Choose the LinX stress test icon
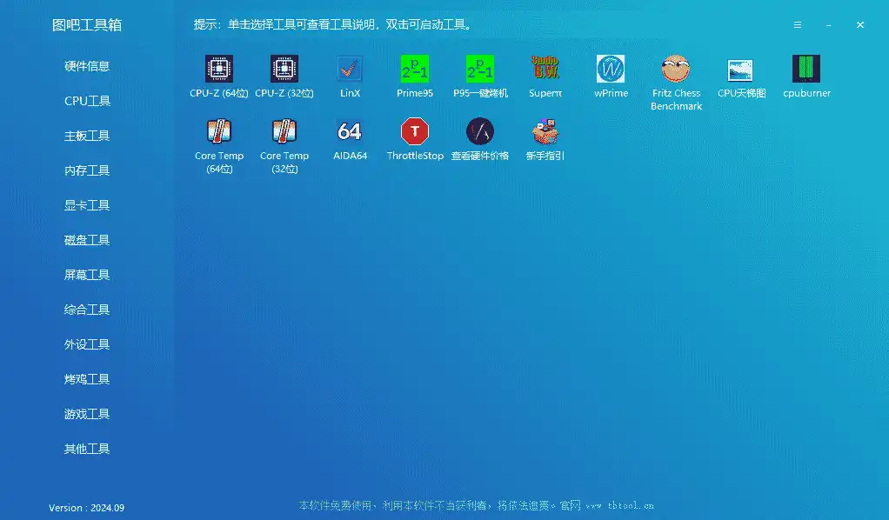Image resolution: width=889 pixels, height=520 pixels. pyautogui.click(x=350, y=69)
